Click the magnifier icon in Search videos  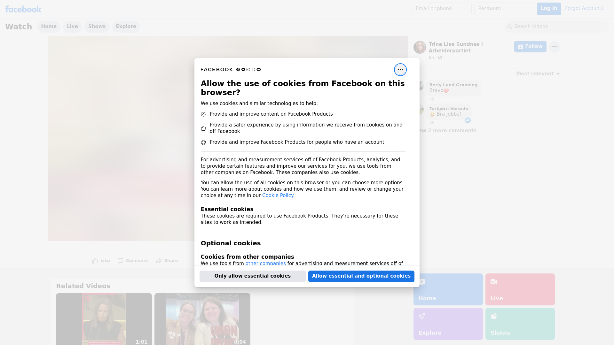pyautogui.click(x=510, y=27)
